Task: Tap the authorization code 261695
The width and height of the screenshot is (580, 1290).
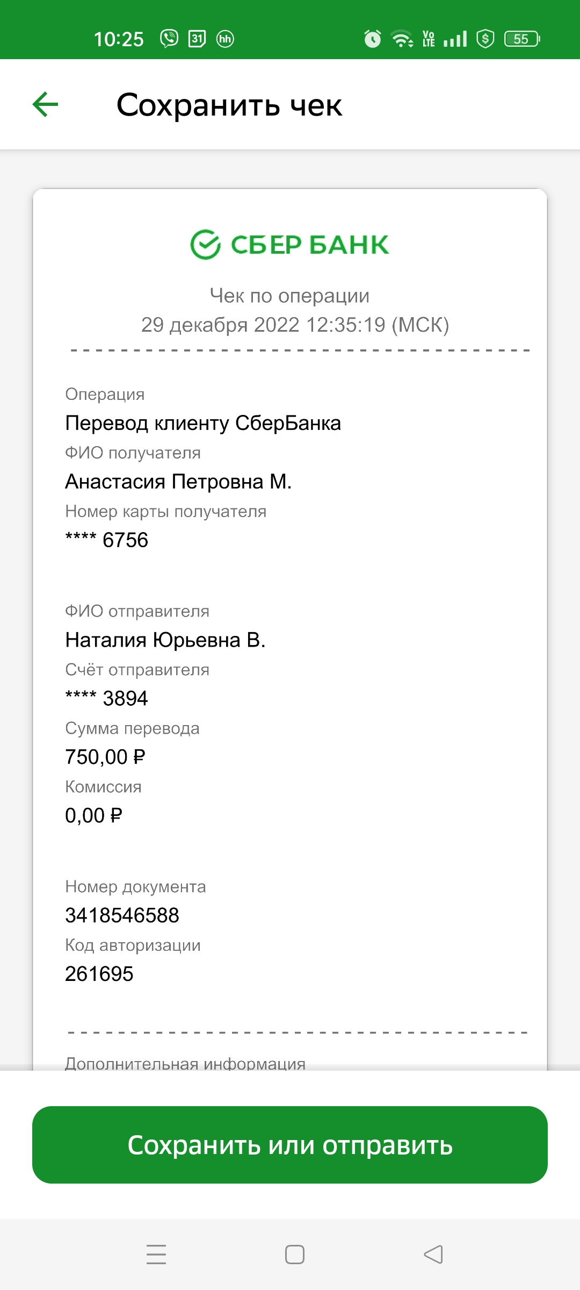Action: coord(99,974)
